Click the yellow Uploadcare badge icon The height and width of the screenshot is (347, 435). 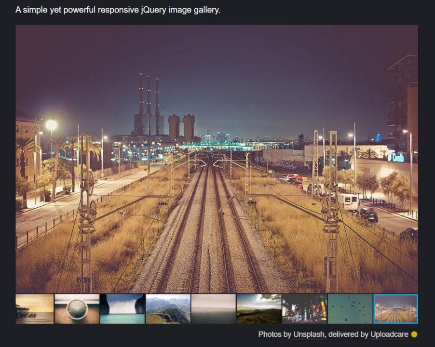tap(414, 333)
